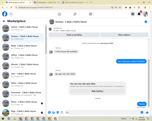This screenshot has height=121, width=152.
Task: Click the 'can i have you contact number?' message
Action: [131, 61]
